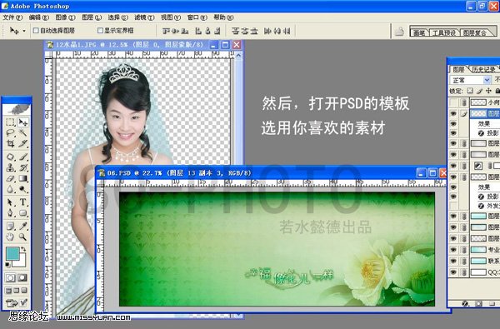Viewport: 500px width, 329px height.
Task: Switch to Standard mode editing
Action: pyautogui.click(x=10, y=277)
